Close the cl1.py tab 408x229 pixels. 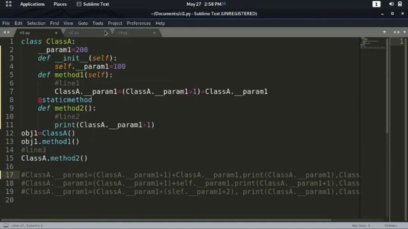point(56,33)
